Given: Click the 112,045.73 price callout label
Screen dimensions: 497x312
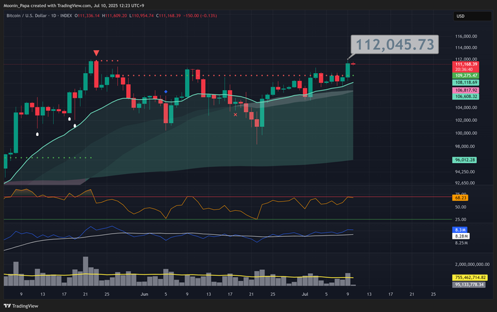Looking at the screenshot, I should 395,45.
